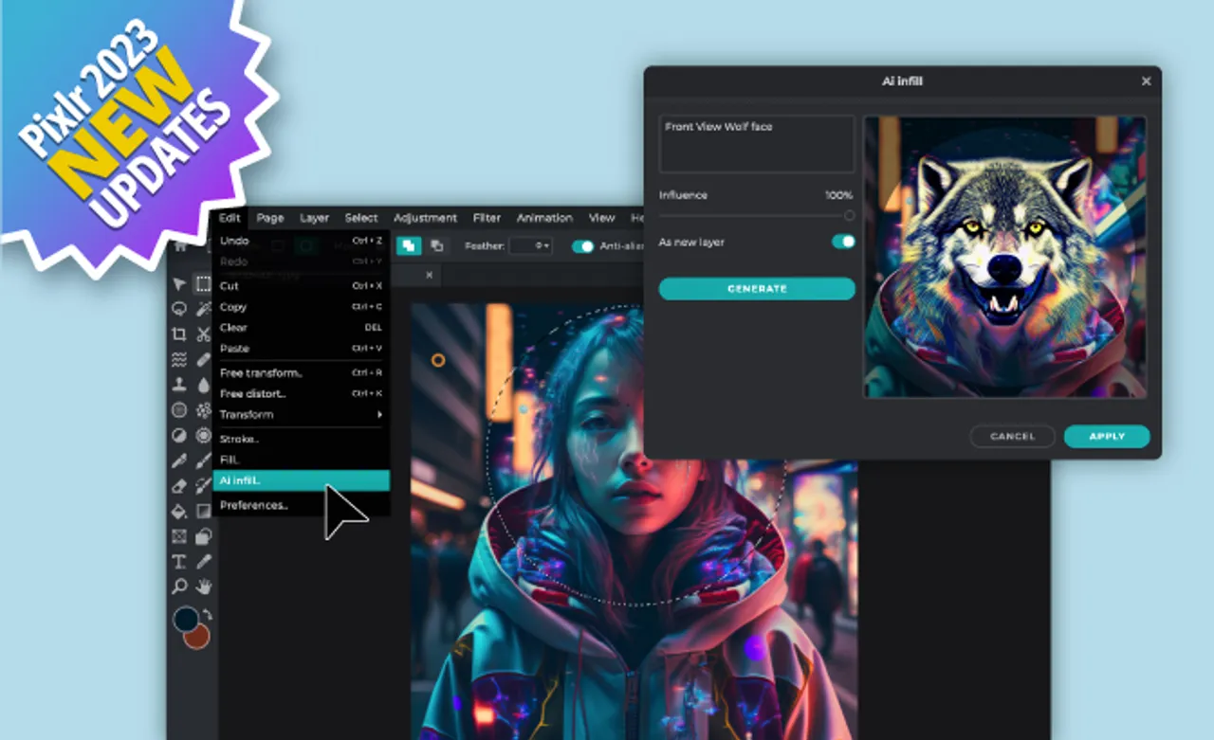Open the Edit menu
The width and height of the screenshot is (1214, 740).
click(230, 218)
